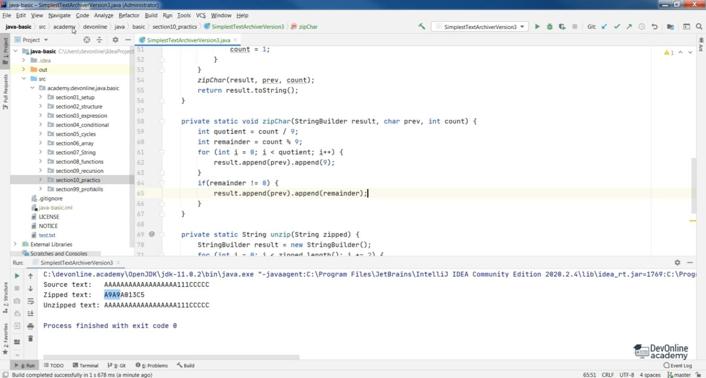The width and height of the screenshot is (706, 378).
Task: Expand the section07_String package
Action: (40, 152)
